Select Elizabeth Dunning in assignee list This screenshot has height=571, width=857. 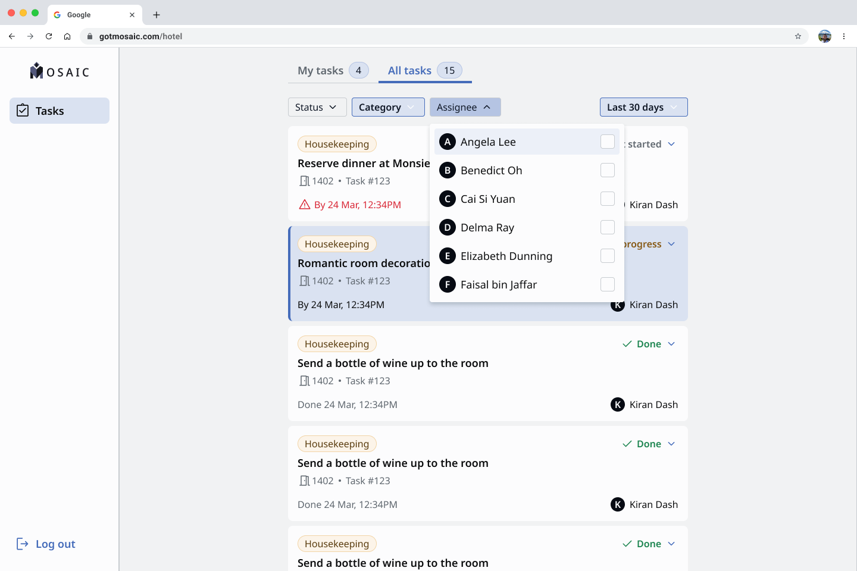[x=527, y=256]
